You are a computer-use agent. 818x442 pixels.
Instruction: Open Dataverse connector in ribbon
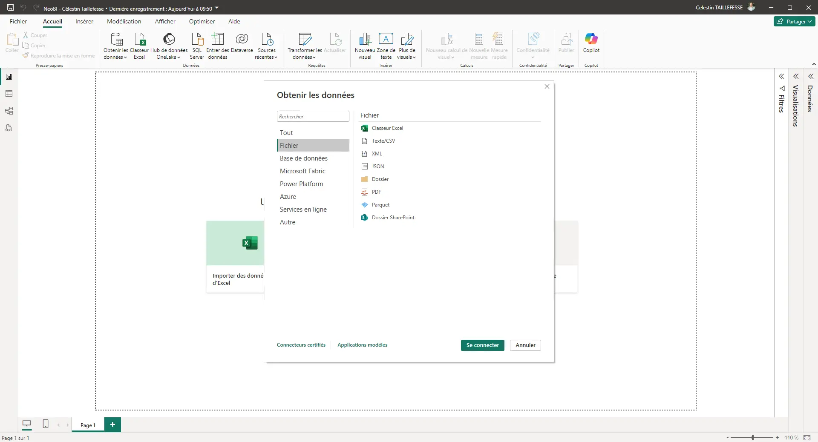point(242,43)
